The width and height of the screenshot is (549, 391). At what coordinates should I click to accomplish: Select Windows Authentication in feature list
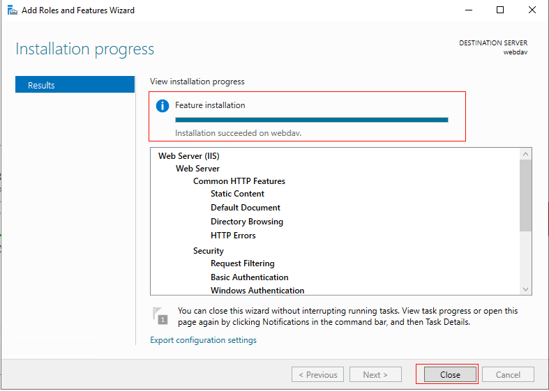[257, 291]
